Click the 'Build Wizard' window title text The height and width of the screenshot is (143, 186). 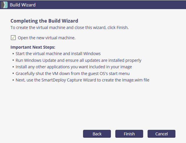pos(23,5)
